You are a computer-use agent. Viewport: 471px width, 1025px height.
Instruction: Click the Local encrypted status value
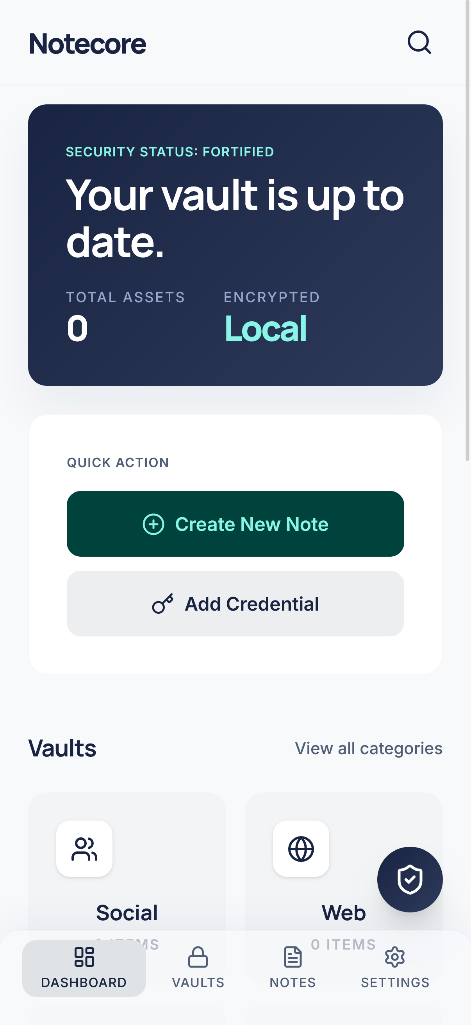[x=266, y=328]
